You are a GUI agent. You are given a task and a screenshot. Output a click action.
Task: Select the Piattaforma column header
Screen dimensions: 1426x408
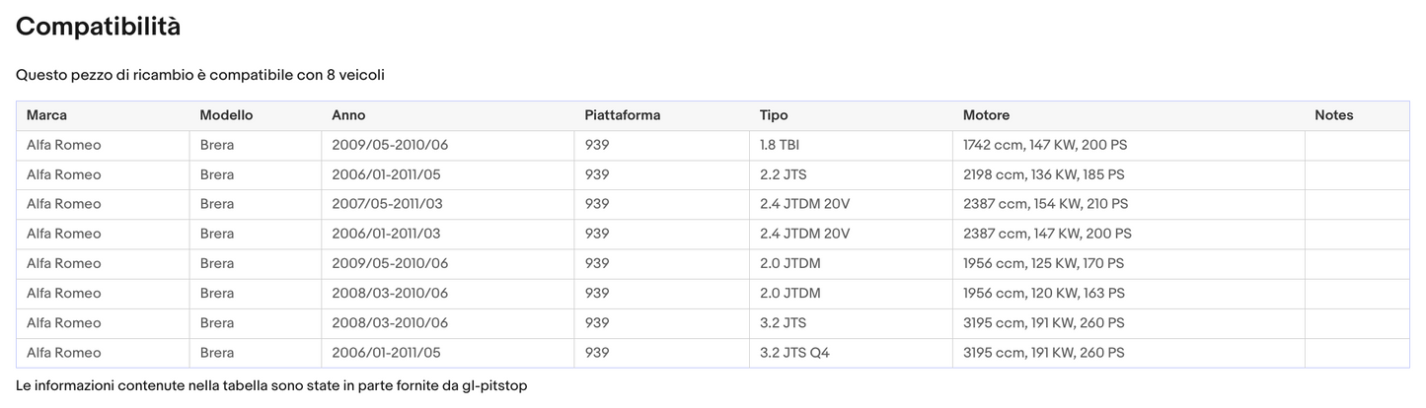622,115
